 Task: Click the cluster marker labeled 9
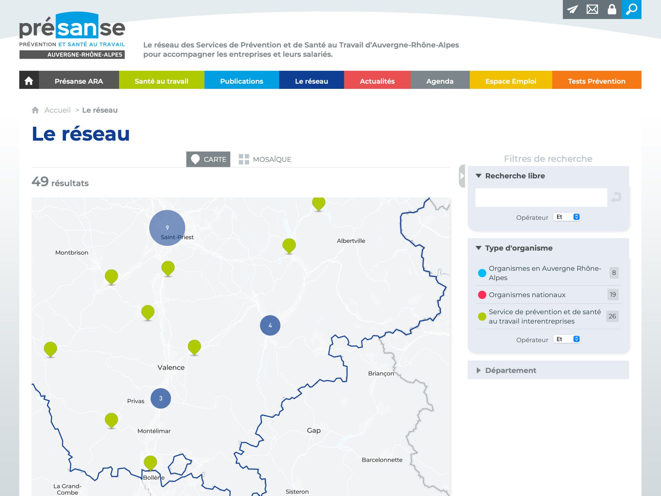[x=167, y=227]
